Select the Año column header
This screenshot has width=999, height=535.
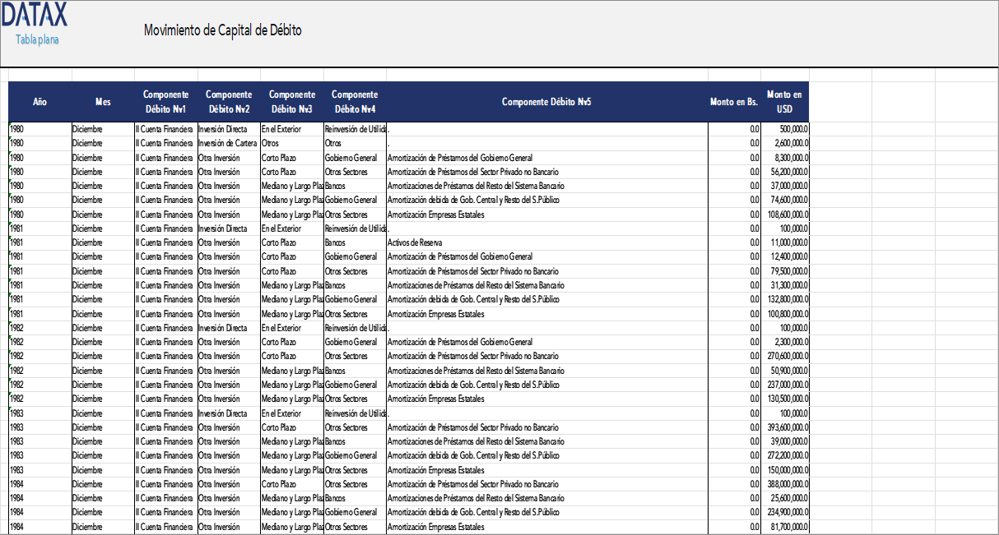[x=39, y=102]
